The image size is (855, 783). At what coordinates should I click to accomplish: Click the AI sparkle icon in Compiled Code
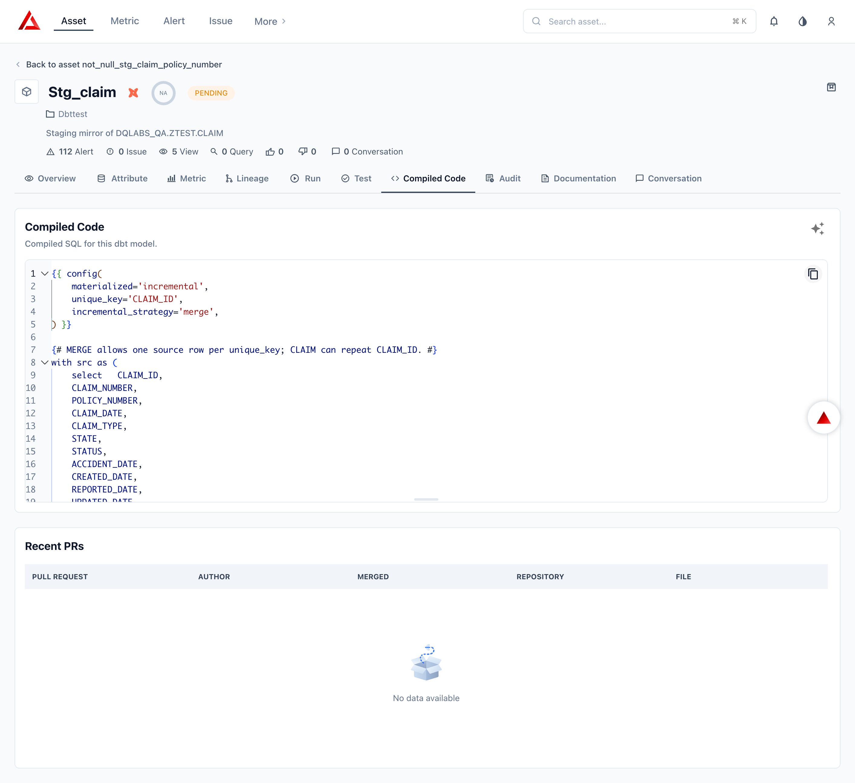[x=818, y=229]
